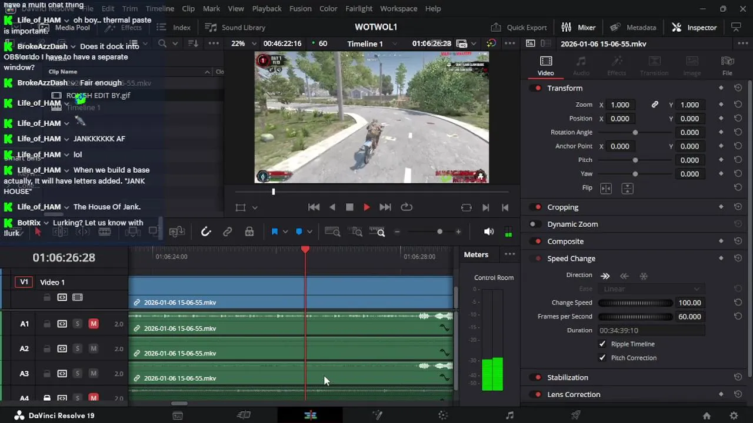Expand the Lens Correction section
The width and height of the screenshot is (753, 423).
pos(574,395)
